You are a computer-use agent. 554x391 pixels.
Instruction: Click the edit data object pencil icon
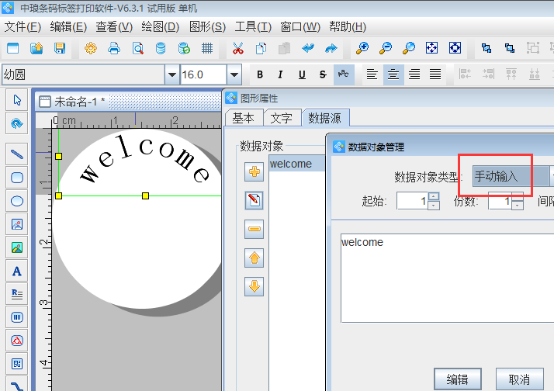pyautogui.click(x=254, y=201)
